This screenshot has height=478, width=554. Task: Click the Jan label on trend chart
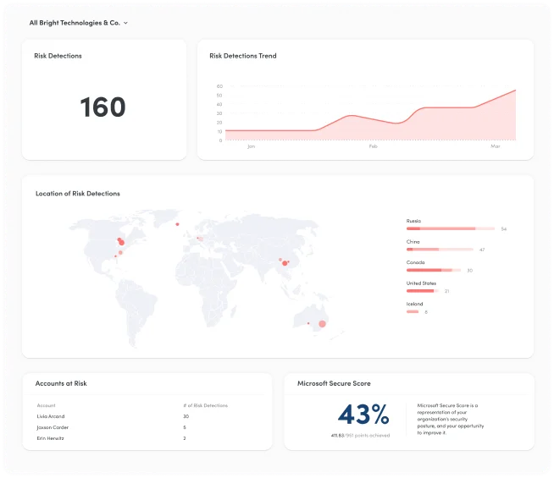point(251,146)
